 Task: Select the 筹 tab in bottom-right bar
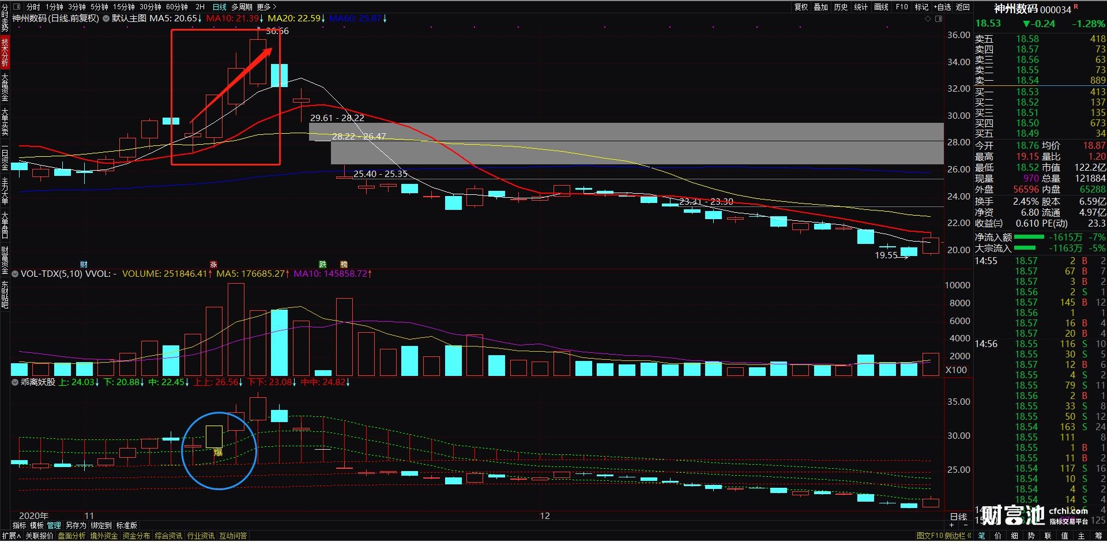(x=1098, y=536)
